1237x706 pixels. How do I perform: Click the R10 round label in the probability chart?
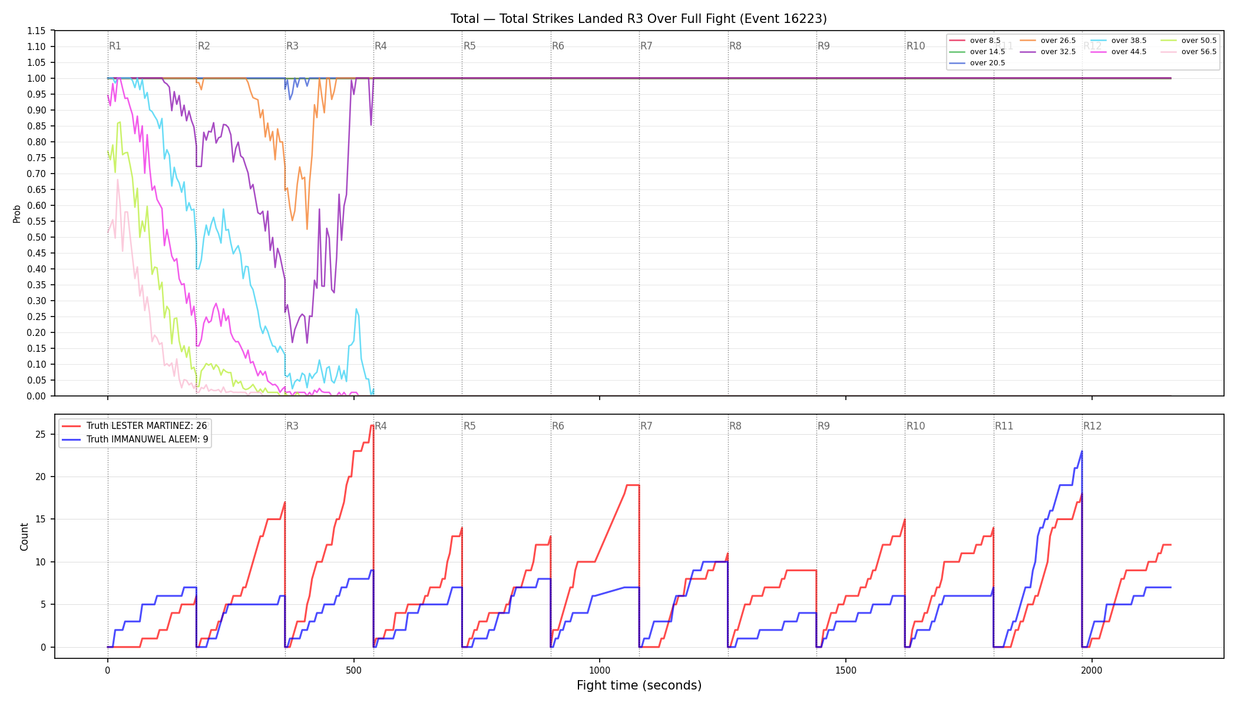(x=916, y=46)
